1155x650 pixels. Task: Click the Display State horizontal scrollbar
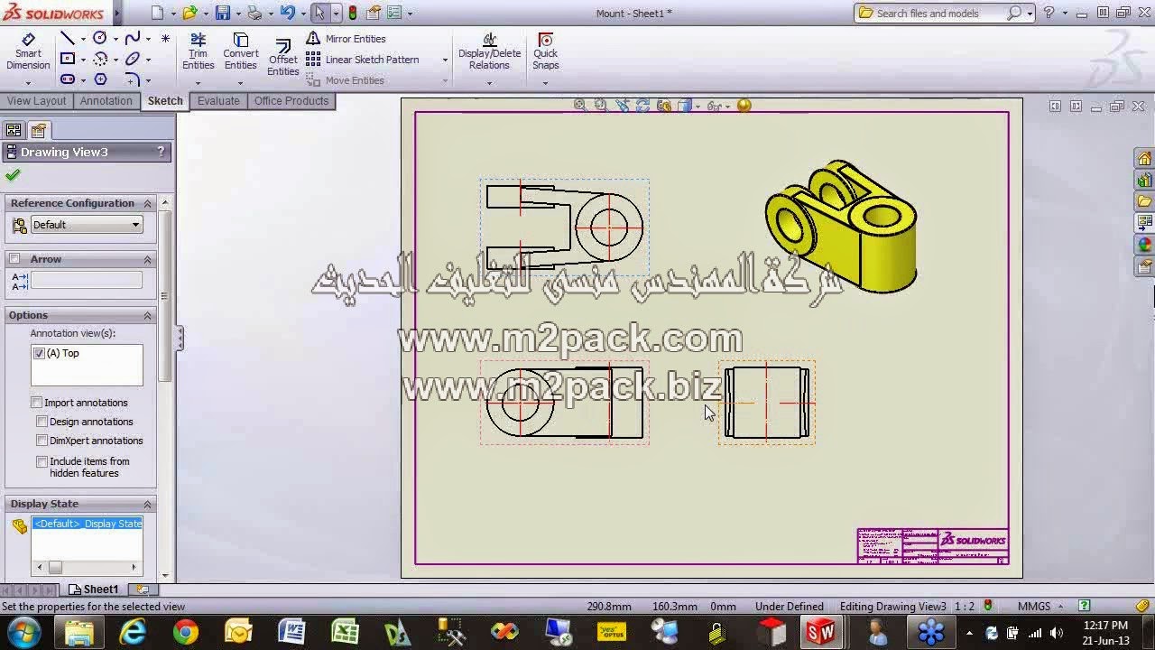point(87,567)
